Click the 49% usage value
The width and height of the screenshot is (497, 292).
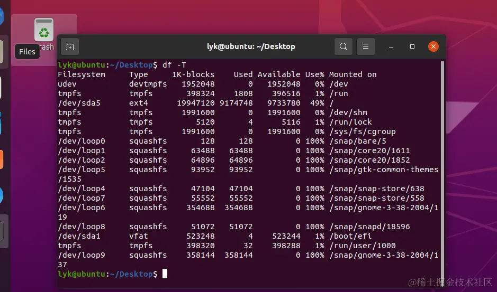click(317, 103)
